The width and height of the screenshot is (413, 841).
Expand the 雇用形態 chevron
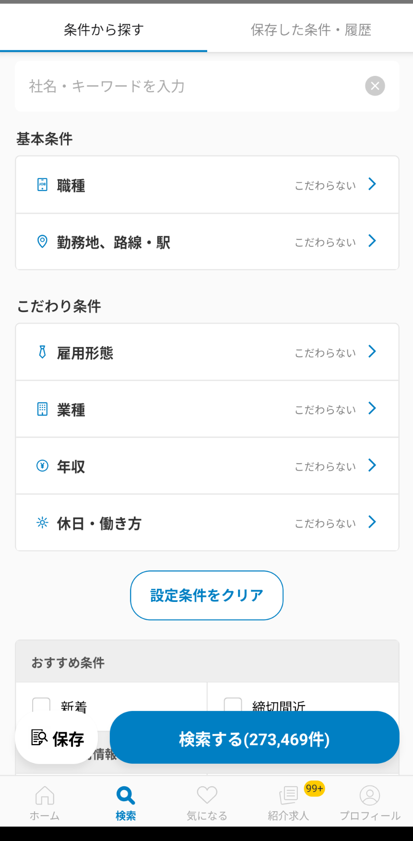click(x=372, y=352)
